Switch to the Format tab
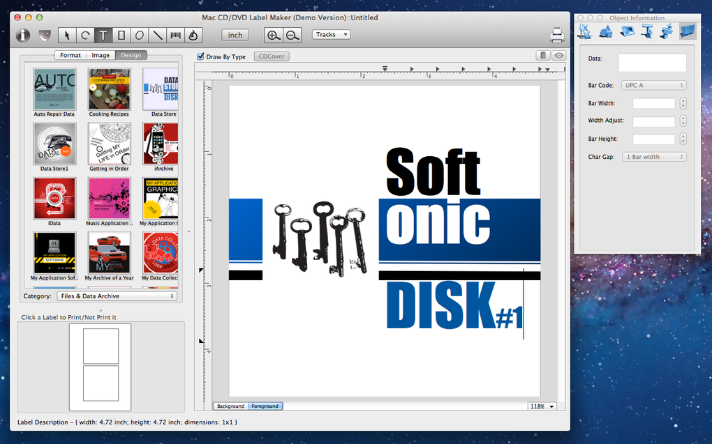The width and height of the screenshot is (712, 444). point(71,55)
